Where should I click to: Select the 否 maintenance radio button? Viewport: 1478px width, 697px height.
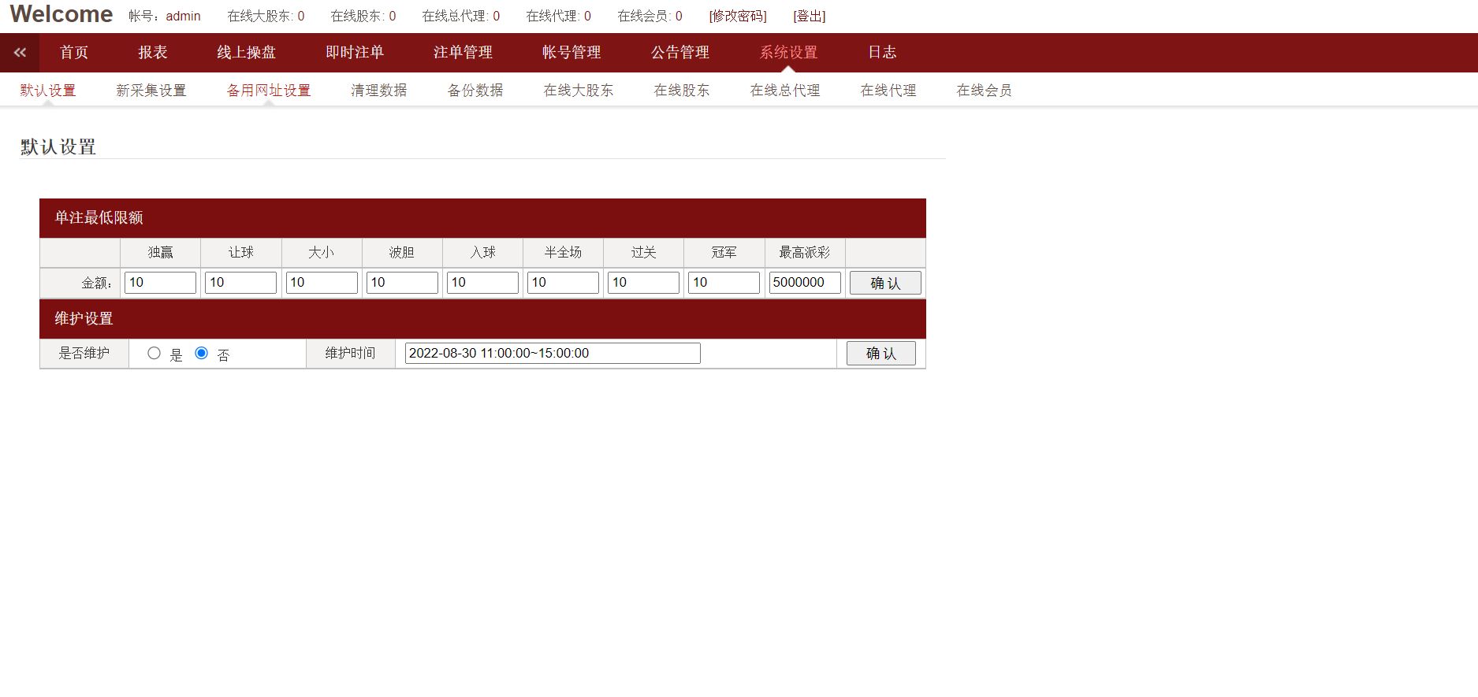point(201,354)
